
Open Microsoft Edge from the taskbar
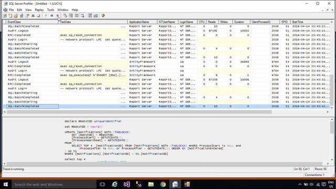pyautogui.click(x=114, y=184)
